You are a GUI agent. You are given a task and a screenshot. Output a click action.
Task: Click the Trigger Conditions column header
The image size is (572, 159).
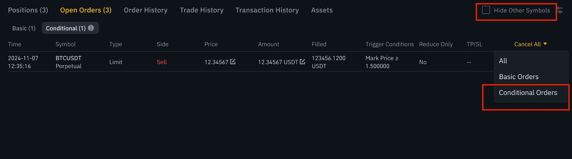point(389,44)
